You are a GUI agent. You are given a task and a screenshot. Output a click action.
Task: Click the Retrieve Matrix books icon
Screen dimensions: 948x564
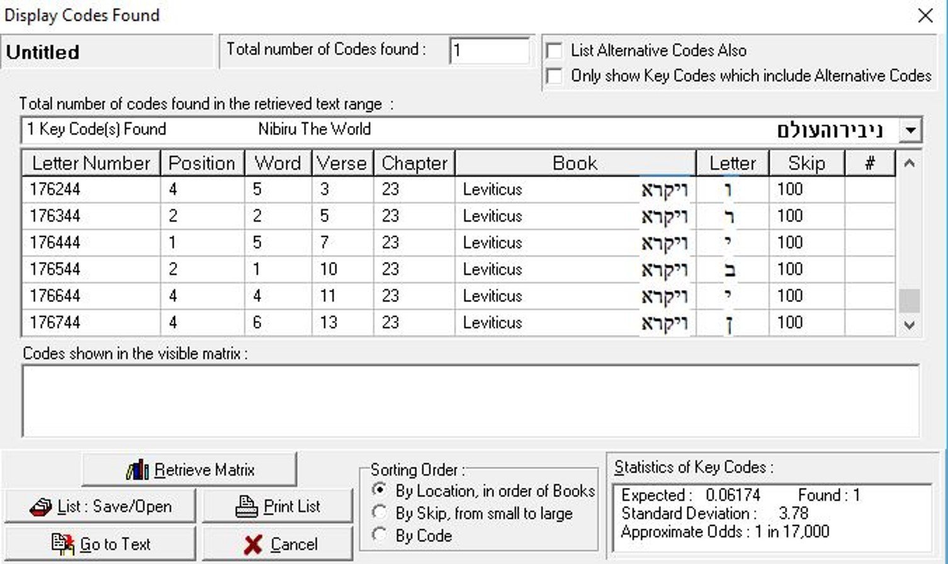pos(137,470)
